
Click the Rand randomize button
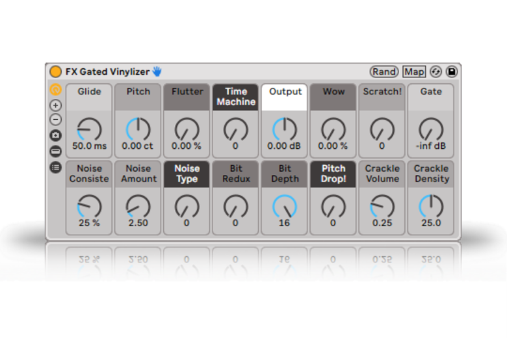point(383,71)
